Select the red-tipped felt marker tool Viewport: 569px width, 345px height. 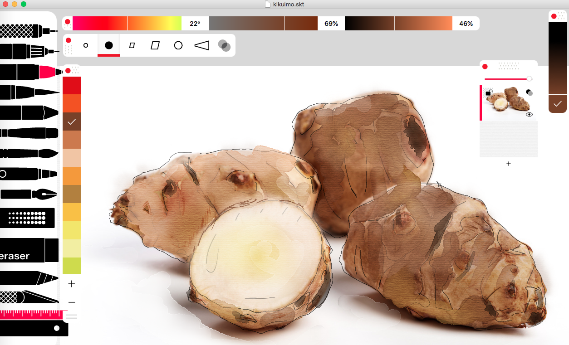pos(29,72)
